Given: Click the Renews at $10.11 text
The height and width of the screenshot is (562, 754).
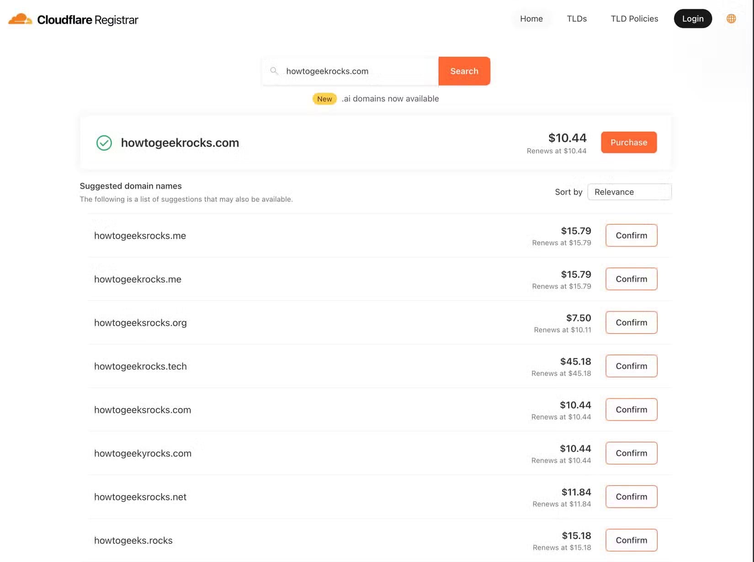Looking at the screenshot, I should click(x=563, y=330).
